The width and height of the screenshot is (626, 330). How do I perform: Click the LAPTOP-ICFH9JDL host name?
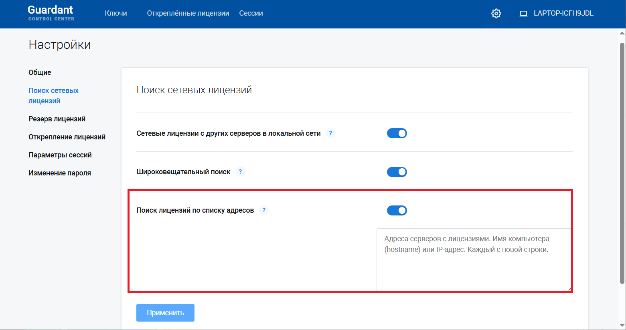coord(563,13)
